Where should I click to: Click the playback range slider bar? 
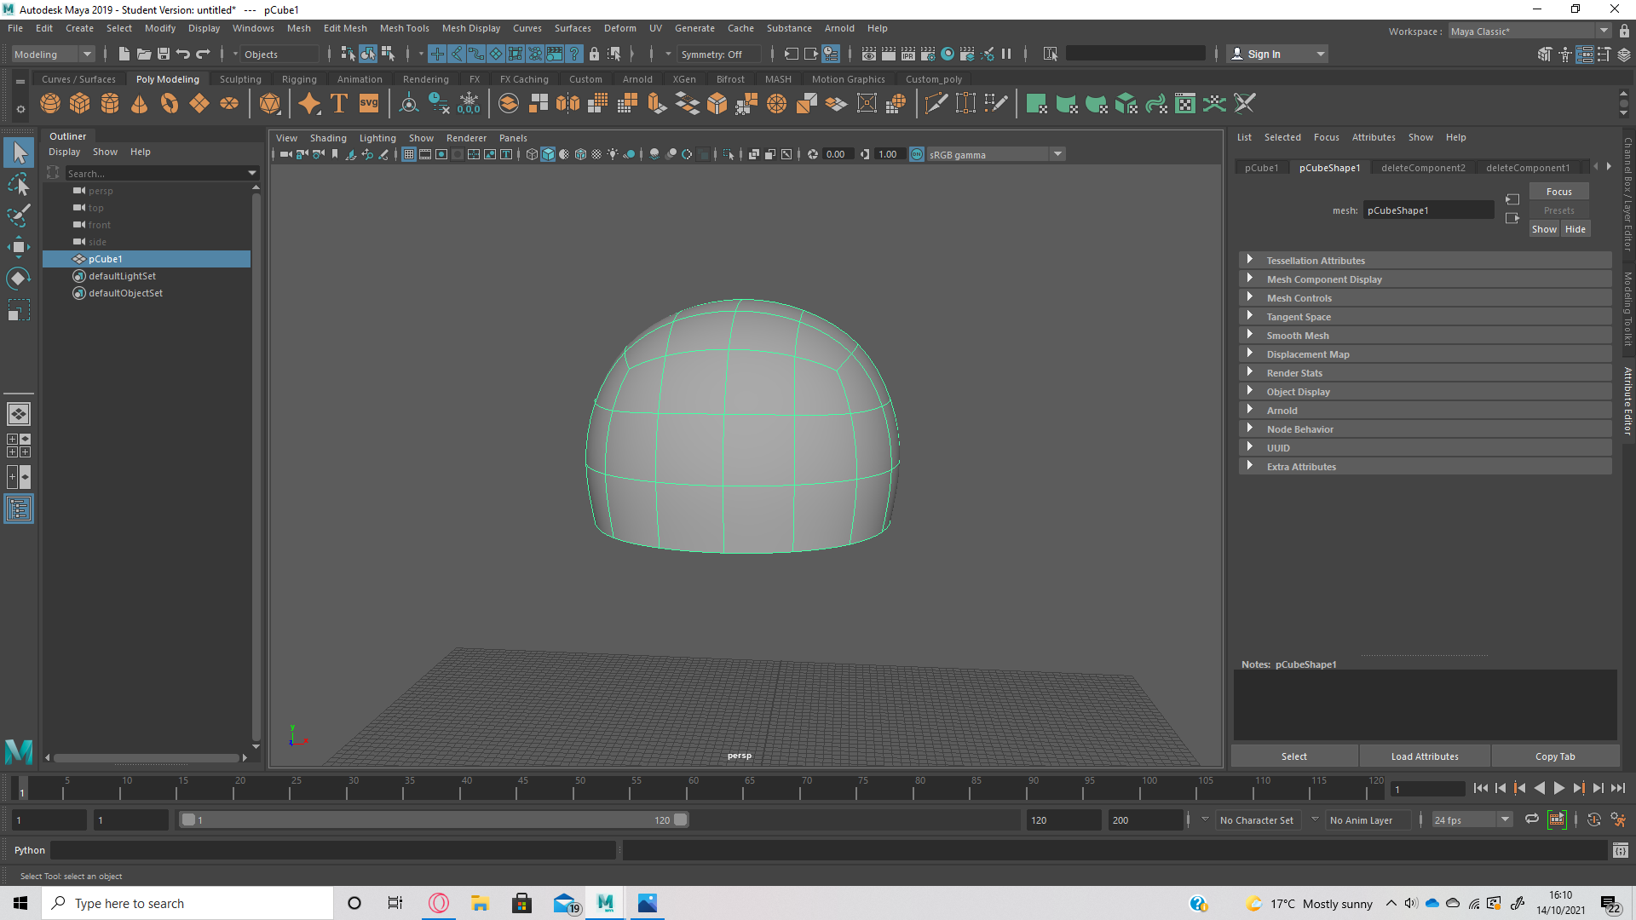pos(435,820)
